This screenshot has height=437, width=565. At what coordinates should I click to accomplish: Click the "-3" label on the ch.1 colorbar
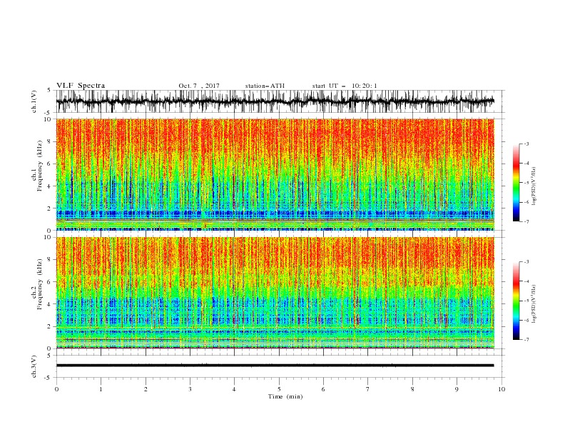(526, 144)
